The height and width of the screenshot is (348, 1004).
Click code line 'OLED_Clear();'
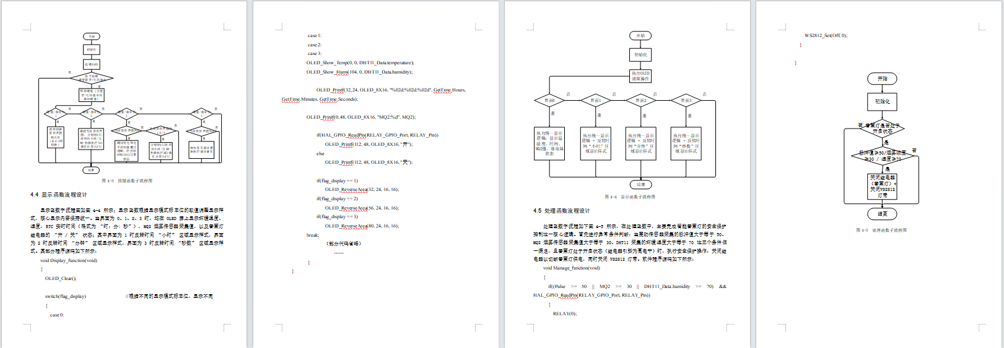coord(60,278)
